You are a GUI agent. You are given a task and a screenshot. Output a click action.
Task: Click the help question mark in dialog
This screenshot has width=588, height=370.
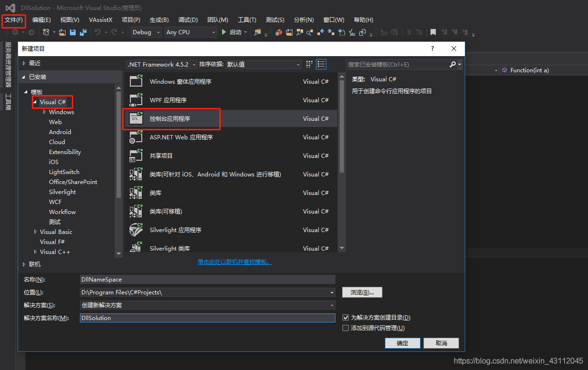point(432,49)
